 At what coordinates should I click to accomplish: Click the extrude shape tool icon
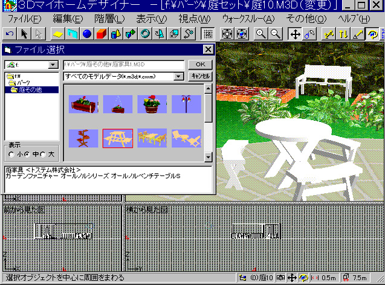(x=174, y=34)
